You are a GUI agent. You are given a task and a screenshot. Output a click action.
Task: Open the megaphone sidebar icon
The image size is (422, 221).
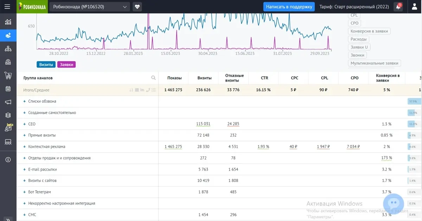pyautogui.click(x=8, y=102)
